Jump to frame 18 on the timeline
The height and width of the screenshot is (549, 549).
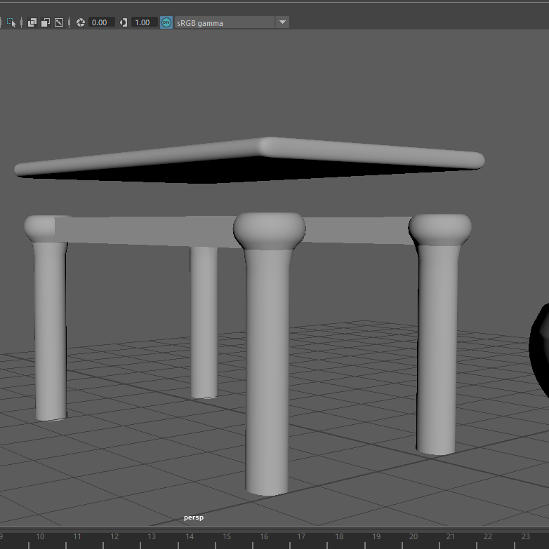tap(338, 537)
